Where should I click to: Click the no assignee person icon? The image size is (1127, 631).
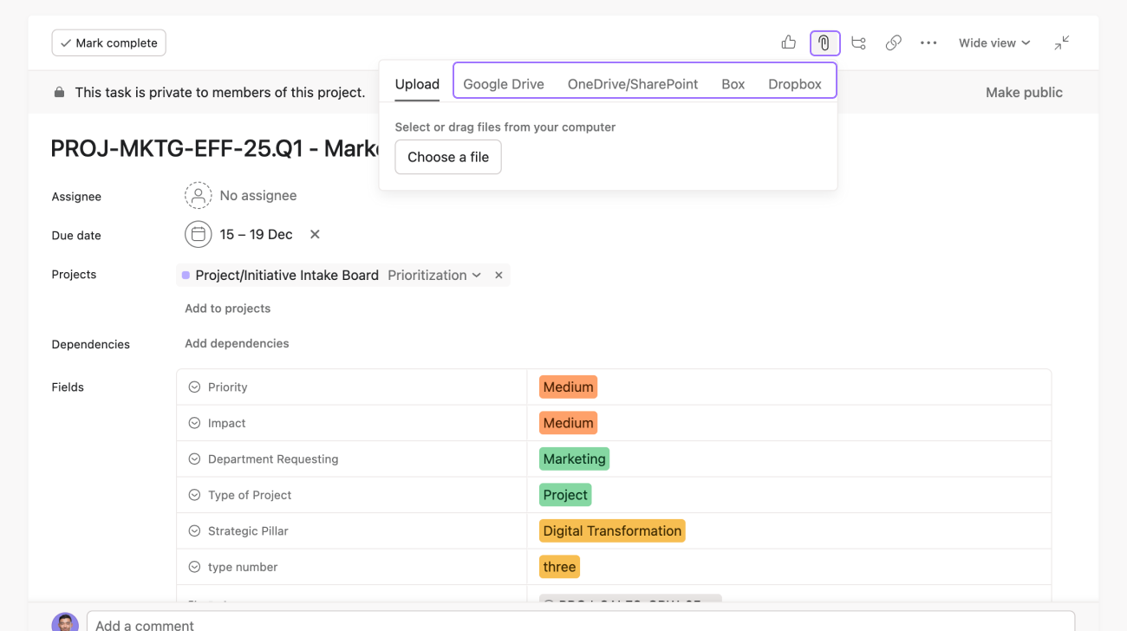pyautogui.click(x=198, y=196)
